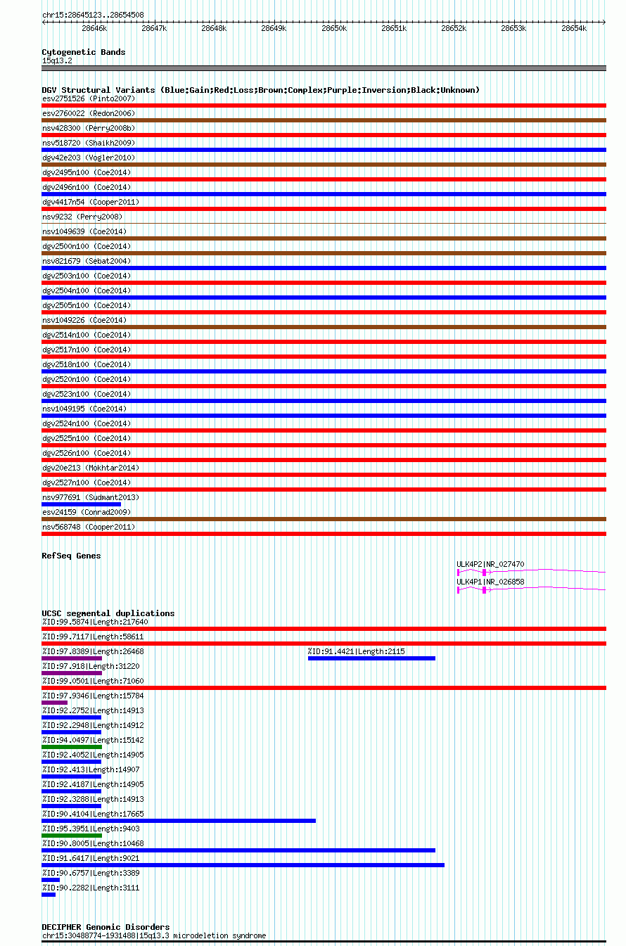Click dgv2527n100 (Coe2014) label
The width and height of the screenshot is (626, 946).
(87, 482)
